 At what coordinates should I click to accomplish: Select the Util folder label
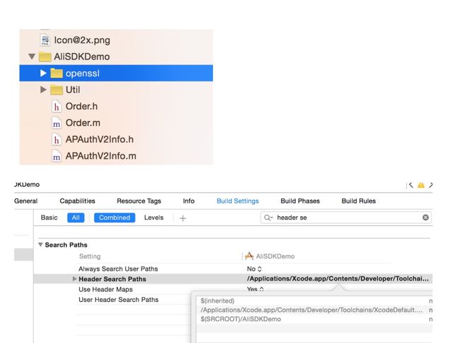point(73,90)
